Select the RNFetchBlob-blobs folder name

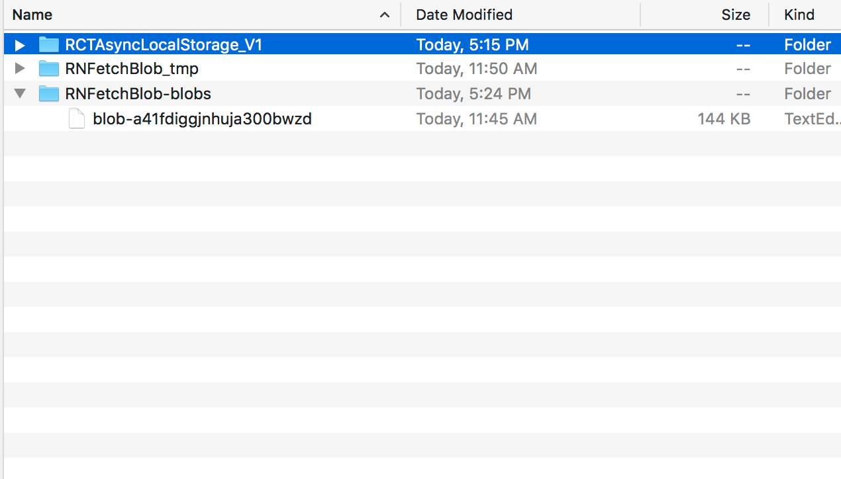tap(138, 94)
